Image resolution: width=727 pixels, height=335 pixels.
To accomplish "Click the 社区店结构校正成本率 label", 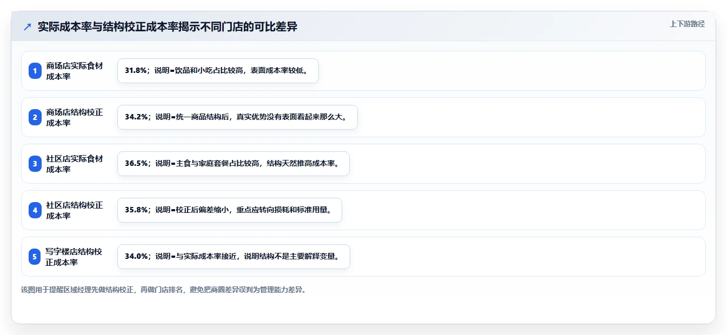I will point(75,210).
